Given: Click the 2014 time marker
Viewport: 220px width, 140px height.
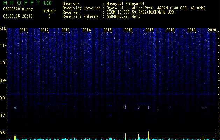Looking at the screenshot, I should tap(86, 30).
